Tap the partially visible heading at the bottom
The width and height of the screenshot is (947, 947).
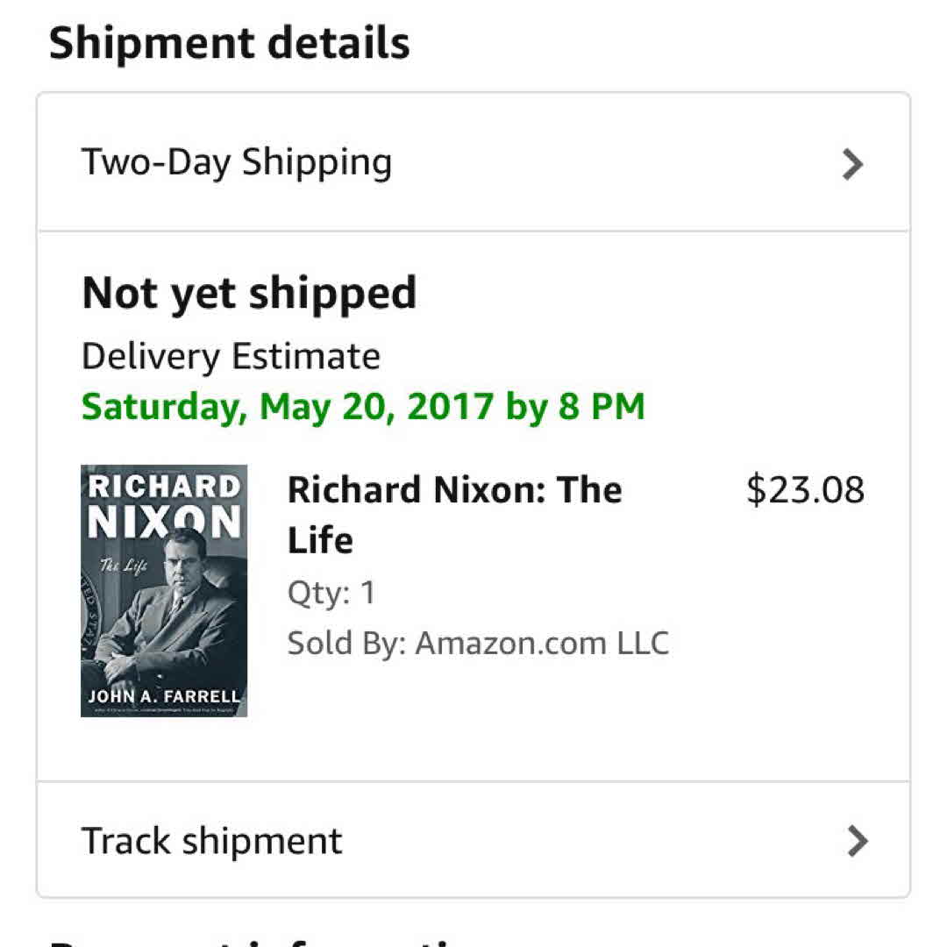click(263, 940)
